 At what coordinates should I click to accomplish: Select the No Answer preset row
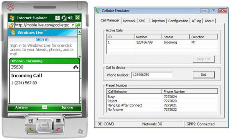coord(162,109)
